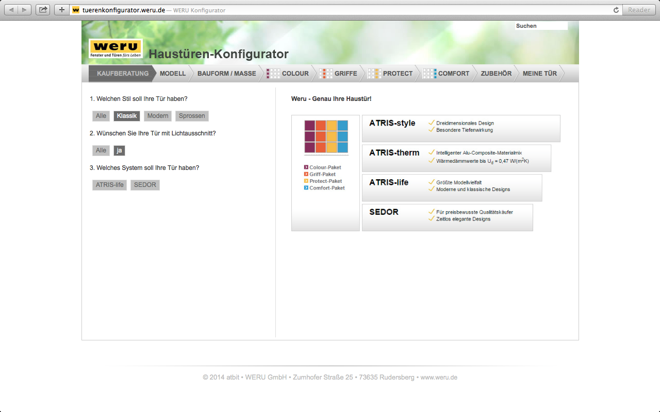Click orange arrow icon beside Griff-Paket

click(x=306, y=174)
